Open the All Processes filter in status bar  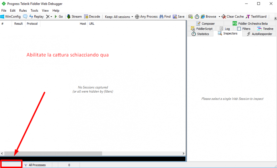click(35, 165)
